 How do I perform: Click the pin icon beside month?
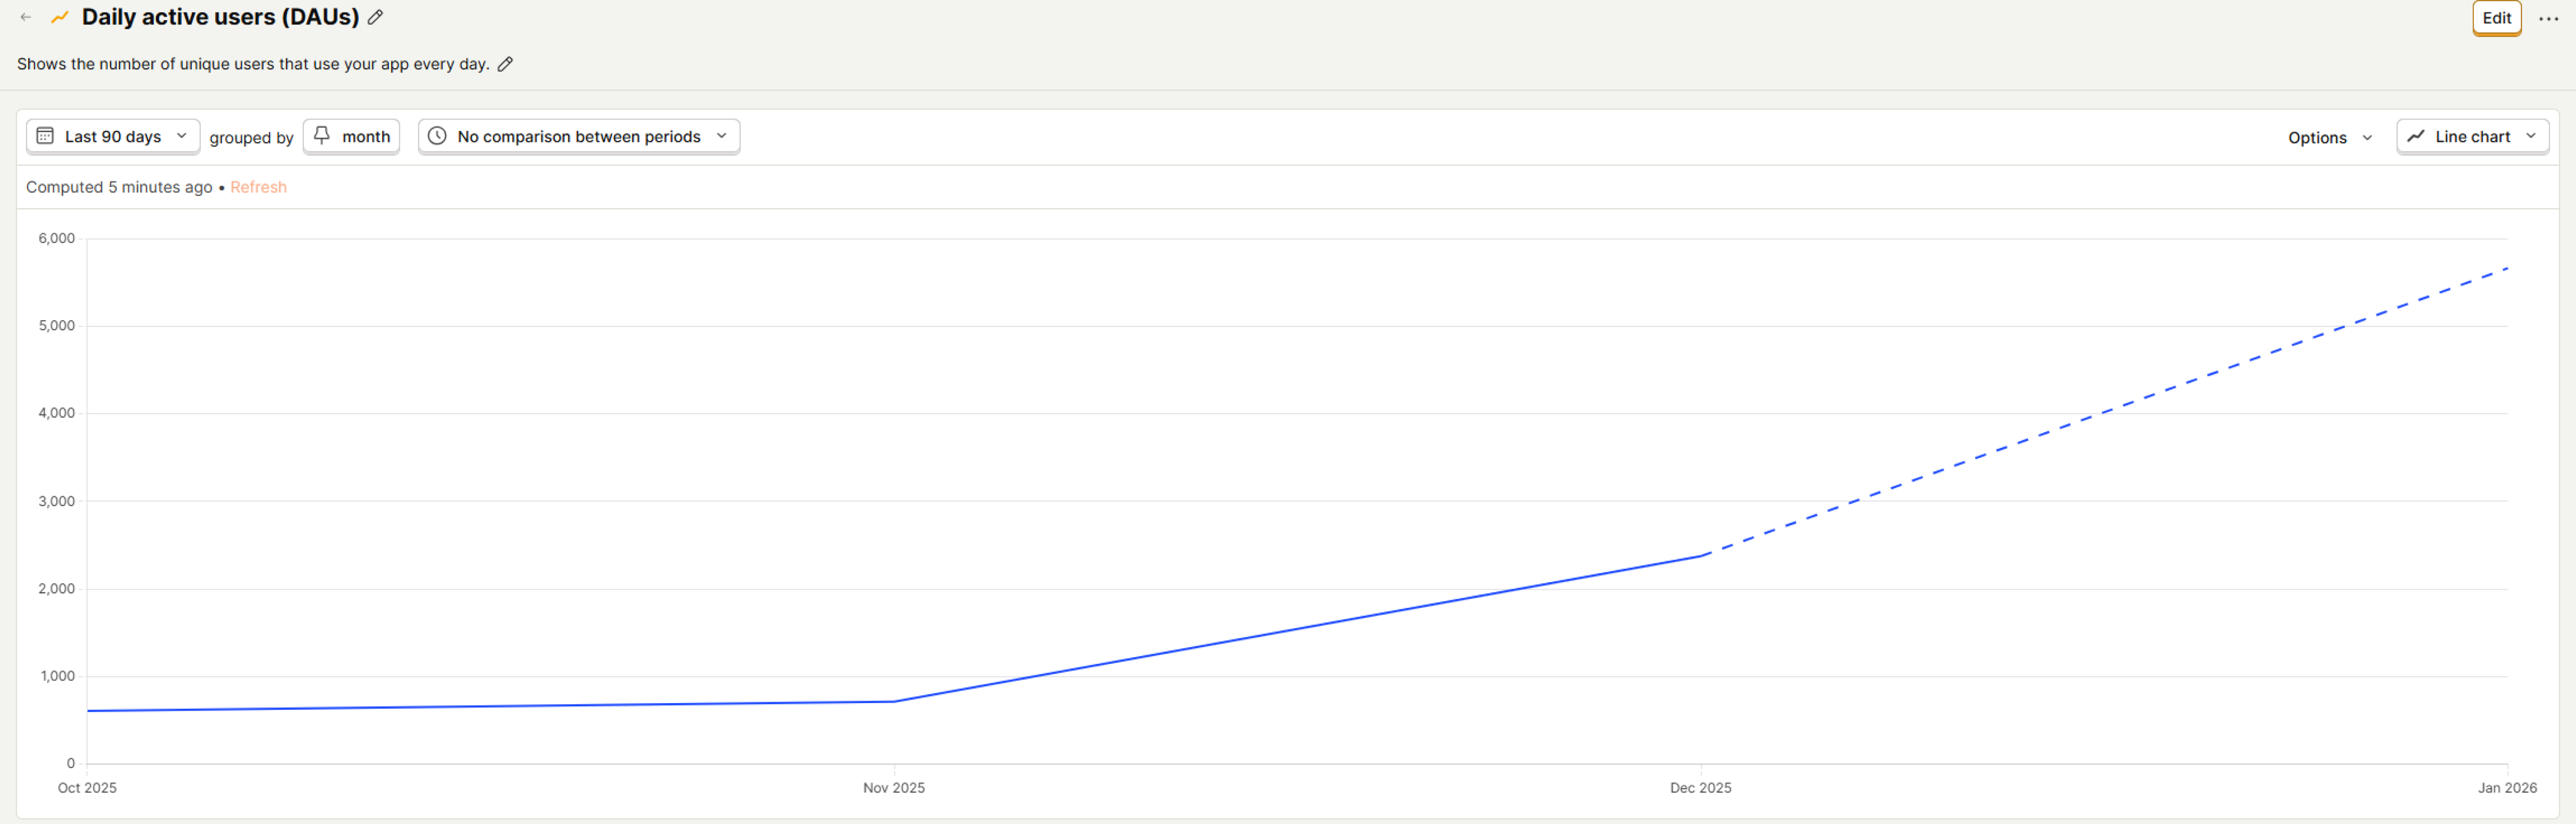pos(322,136)
